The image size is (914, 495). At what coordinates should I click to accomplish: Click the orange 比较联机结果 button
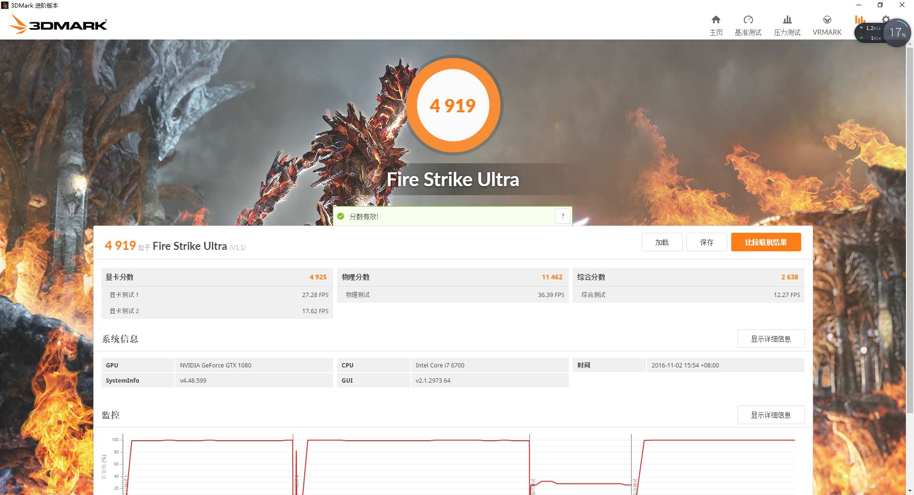click(766, 242)
